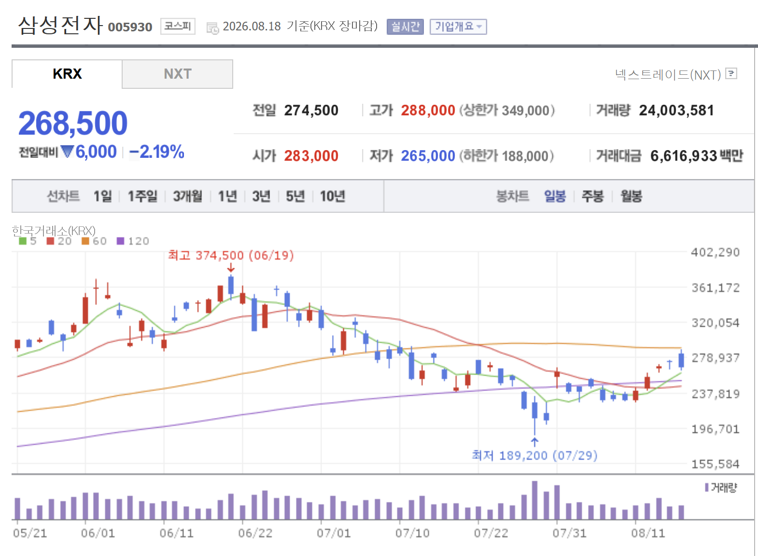Click the volume value 24,003,581
Image resolution: width=758 pixels, height=556 pixels.
click(x=676, y=111)
